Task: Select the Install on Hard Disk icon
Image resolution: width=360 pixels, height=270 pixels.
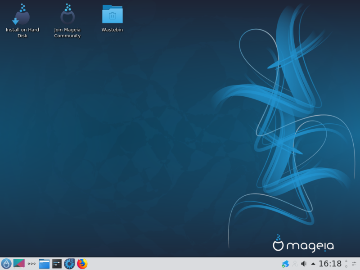Action: (22, 14)
